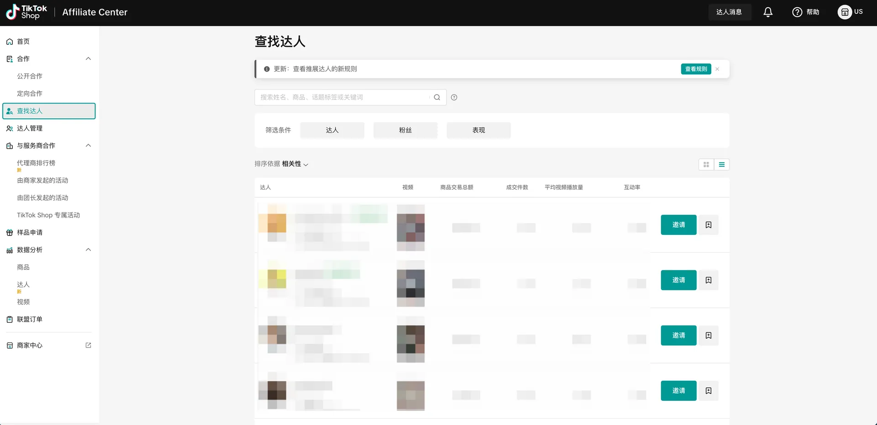Open the notifications bell

pos(768,12)
